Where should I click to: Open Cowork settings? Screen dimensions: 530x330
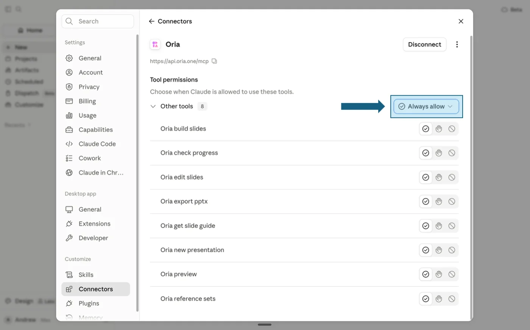(x=96, y=158)
